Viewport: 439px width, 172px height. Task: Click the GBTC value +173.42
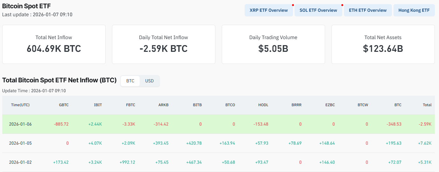point(61,162)
